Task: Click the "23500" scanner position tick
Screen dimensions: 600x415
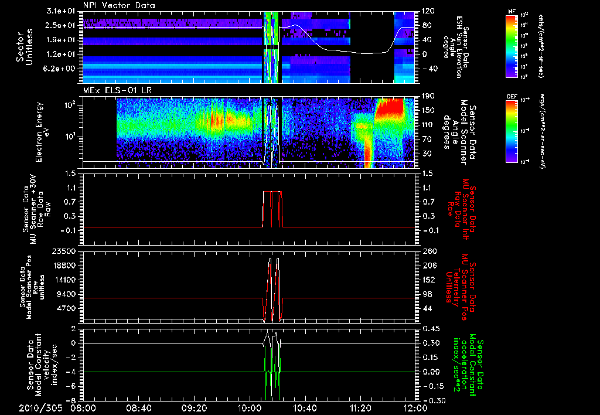Action: point(63,251)
